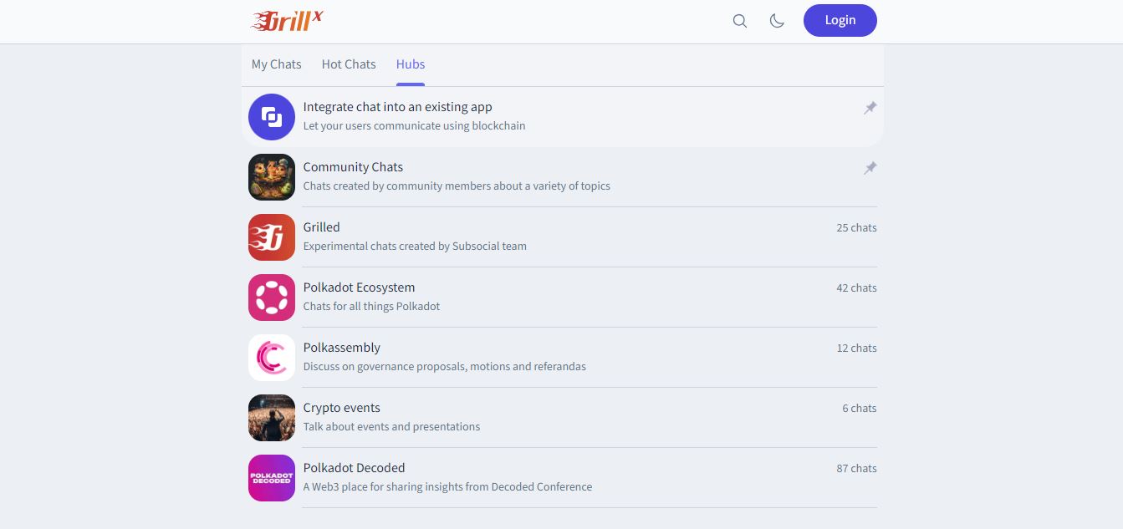Open the Polkadot Ecosystem hub

(359, 287)
